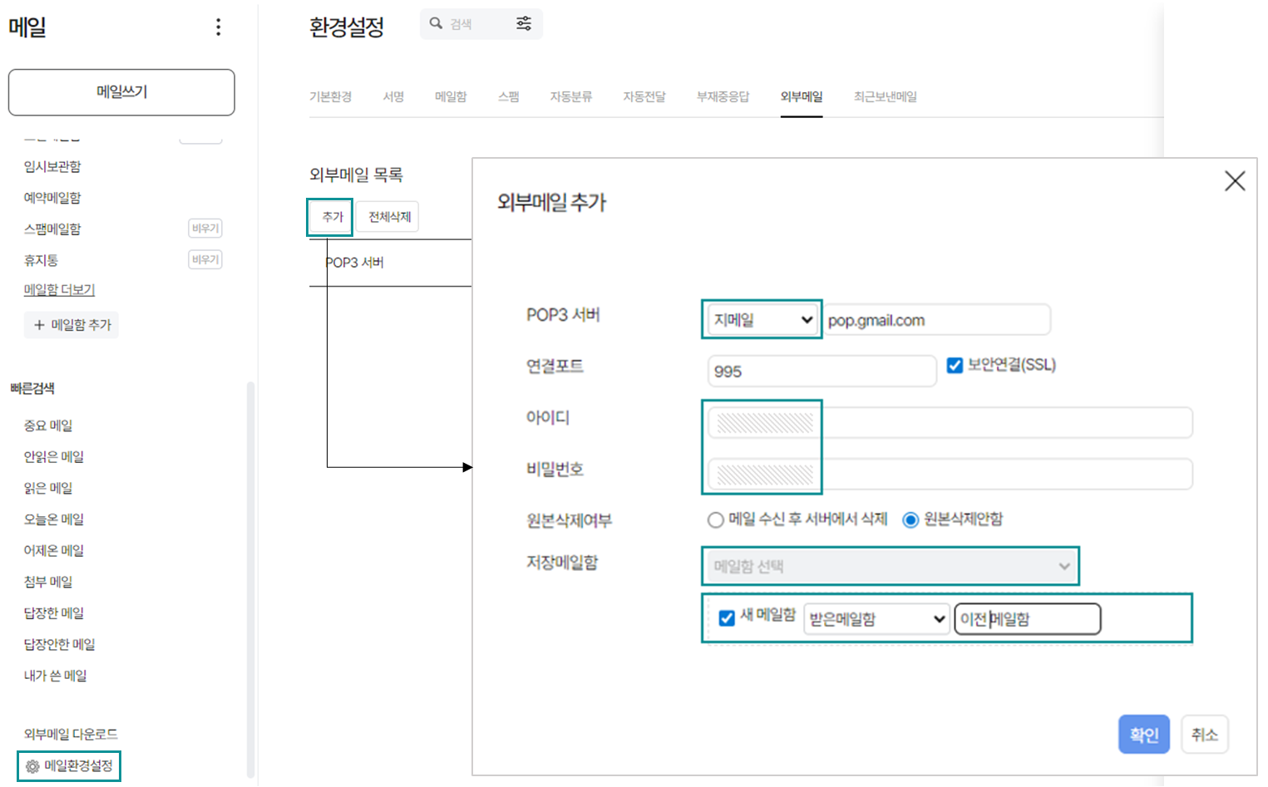Open the 받은메일함 parent folder dropdown
This screenshot has width=1268, height=787.
(x=876, y=619)
